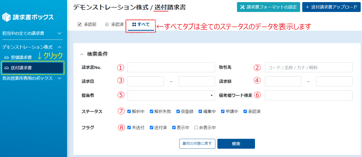Open the 担当者 dropdown list
This screenshot has width=362, height=157.
click(171, 95)
